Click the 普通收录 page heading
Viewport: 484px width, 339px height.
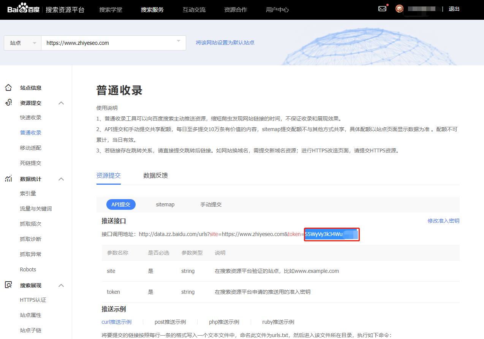click(120, 90)
